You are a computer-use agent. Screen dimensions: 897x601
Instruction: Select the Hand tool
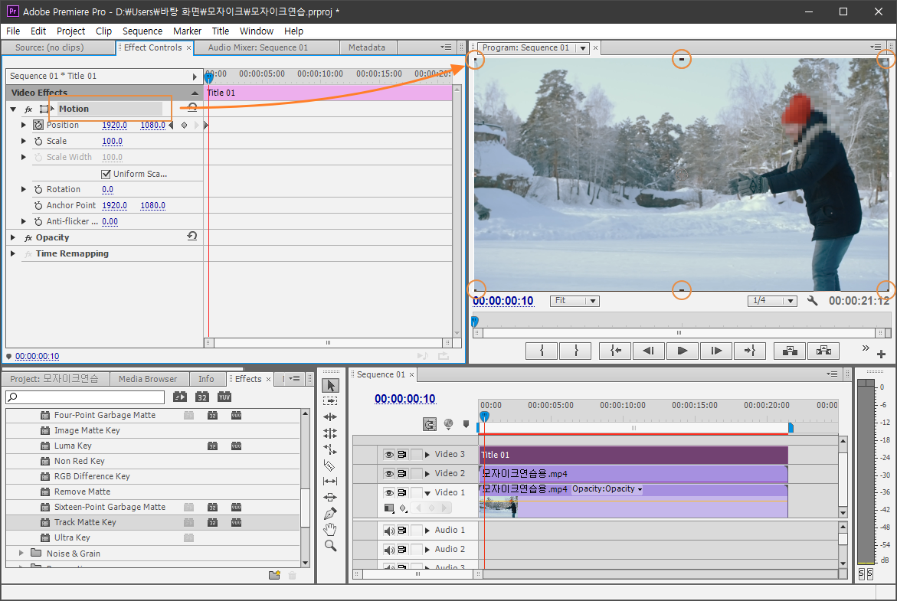point(330,530)
